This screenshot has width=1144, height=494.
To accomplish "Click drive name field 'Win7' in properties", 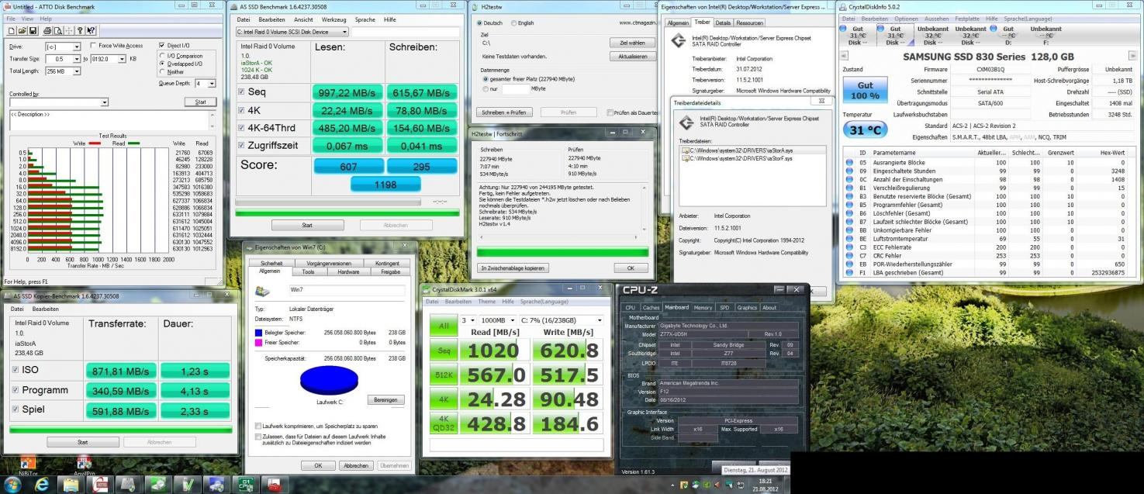I will pyautogui.click(x=347, y=290).
